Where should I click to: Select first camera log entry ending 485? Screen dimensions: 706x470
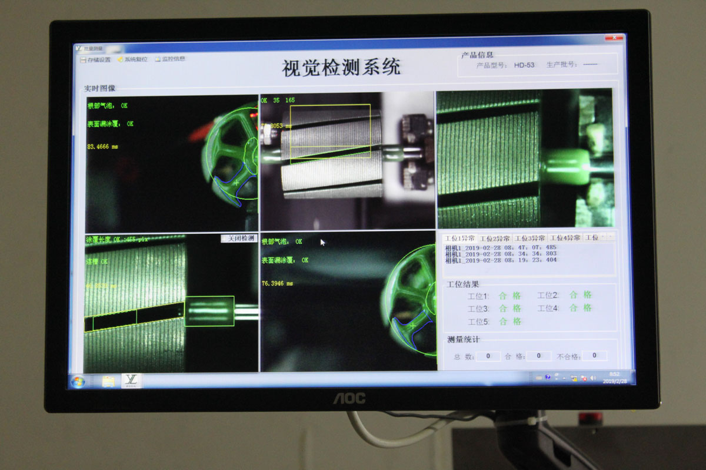pyautogui.click(x=501, y=247)
